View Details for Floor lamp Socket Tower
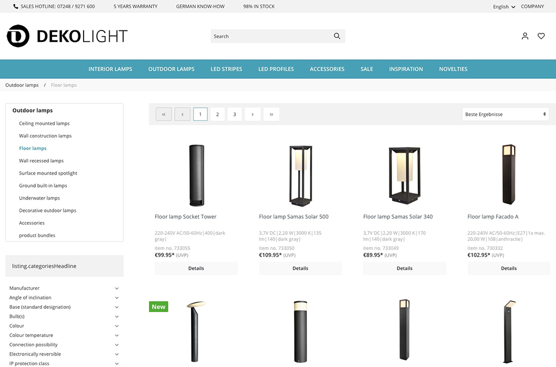Image resolution: width=556 pixels, height=367 pixels. point(196,269)
